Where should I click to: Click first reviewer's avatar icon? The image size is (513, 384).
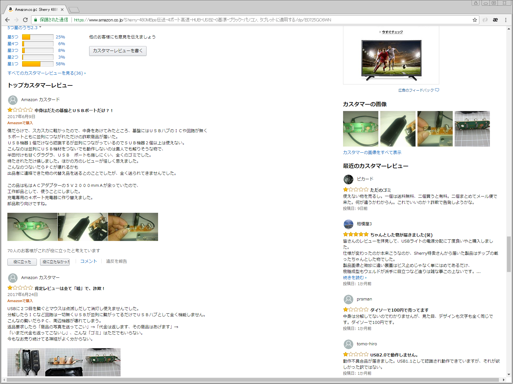point(13,100)
